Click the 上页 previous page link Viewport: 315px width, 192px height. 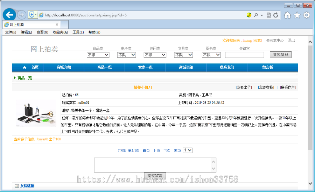(156, 150)
